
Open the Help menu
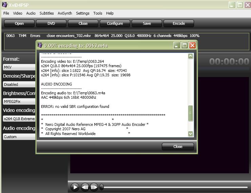[x=110, y=13]
